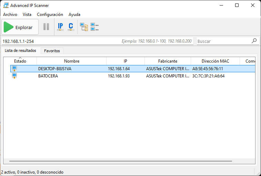The width and height of the screenshot is (261, 176).
Task: Click Fabricante cell in DESKTOP-B8JS1VA row
Action: pos(168,68)
